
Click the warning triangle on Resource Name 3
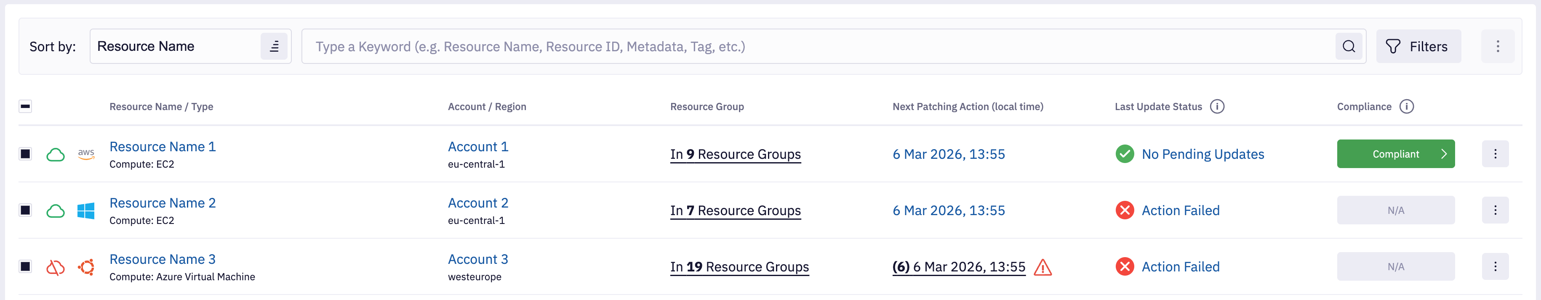coord(1042,267)
